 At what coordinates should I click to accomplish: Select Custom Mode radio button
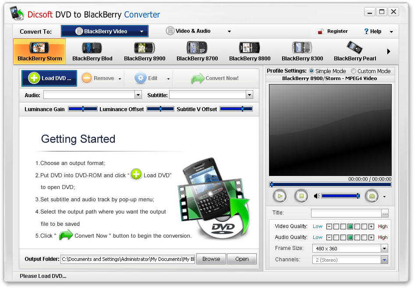[353, 71]
